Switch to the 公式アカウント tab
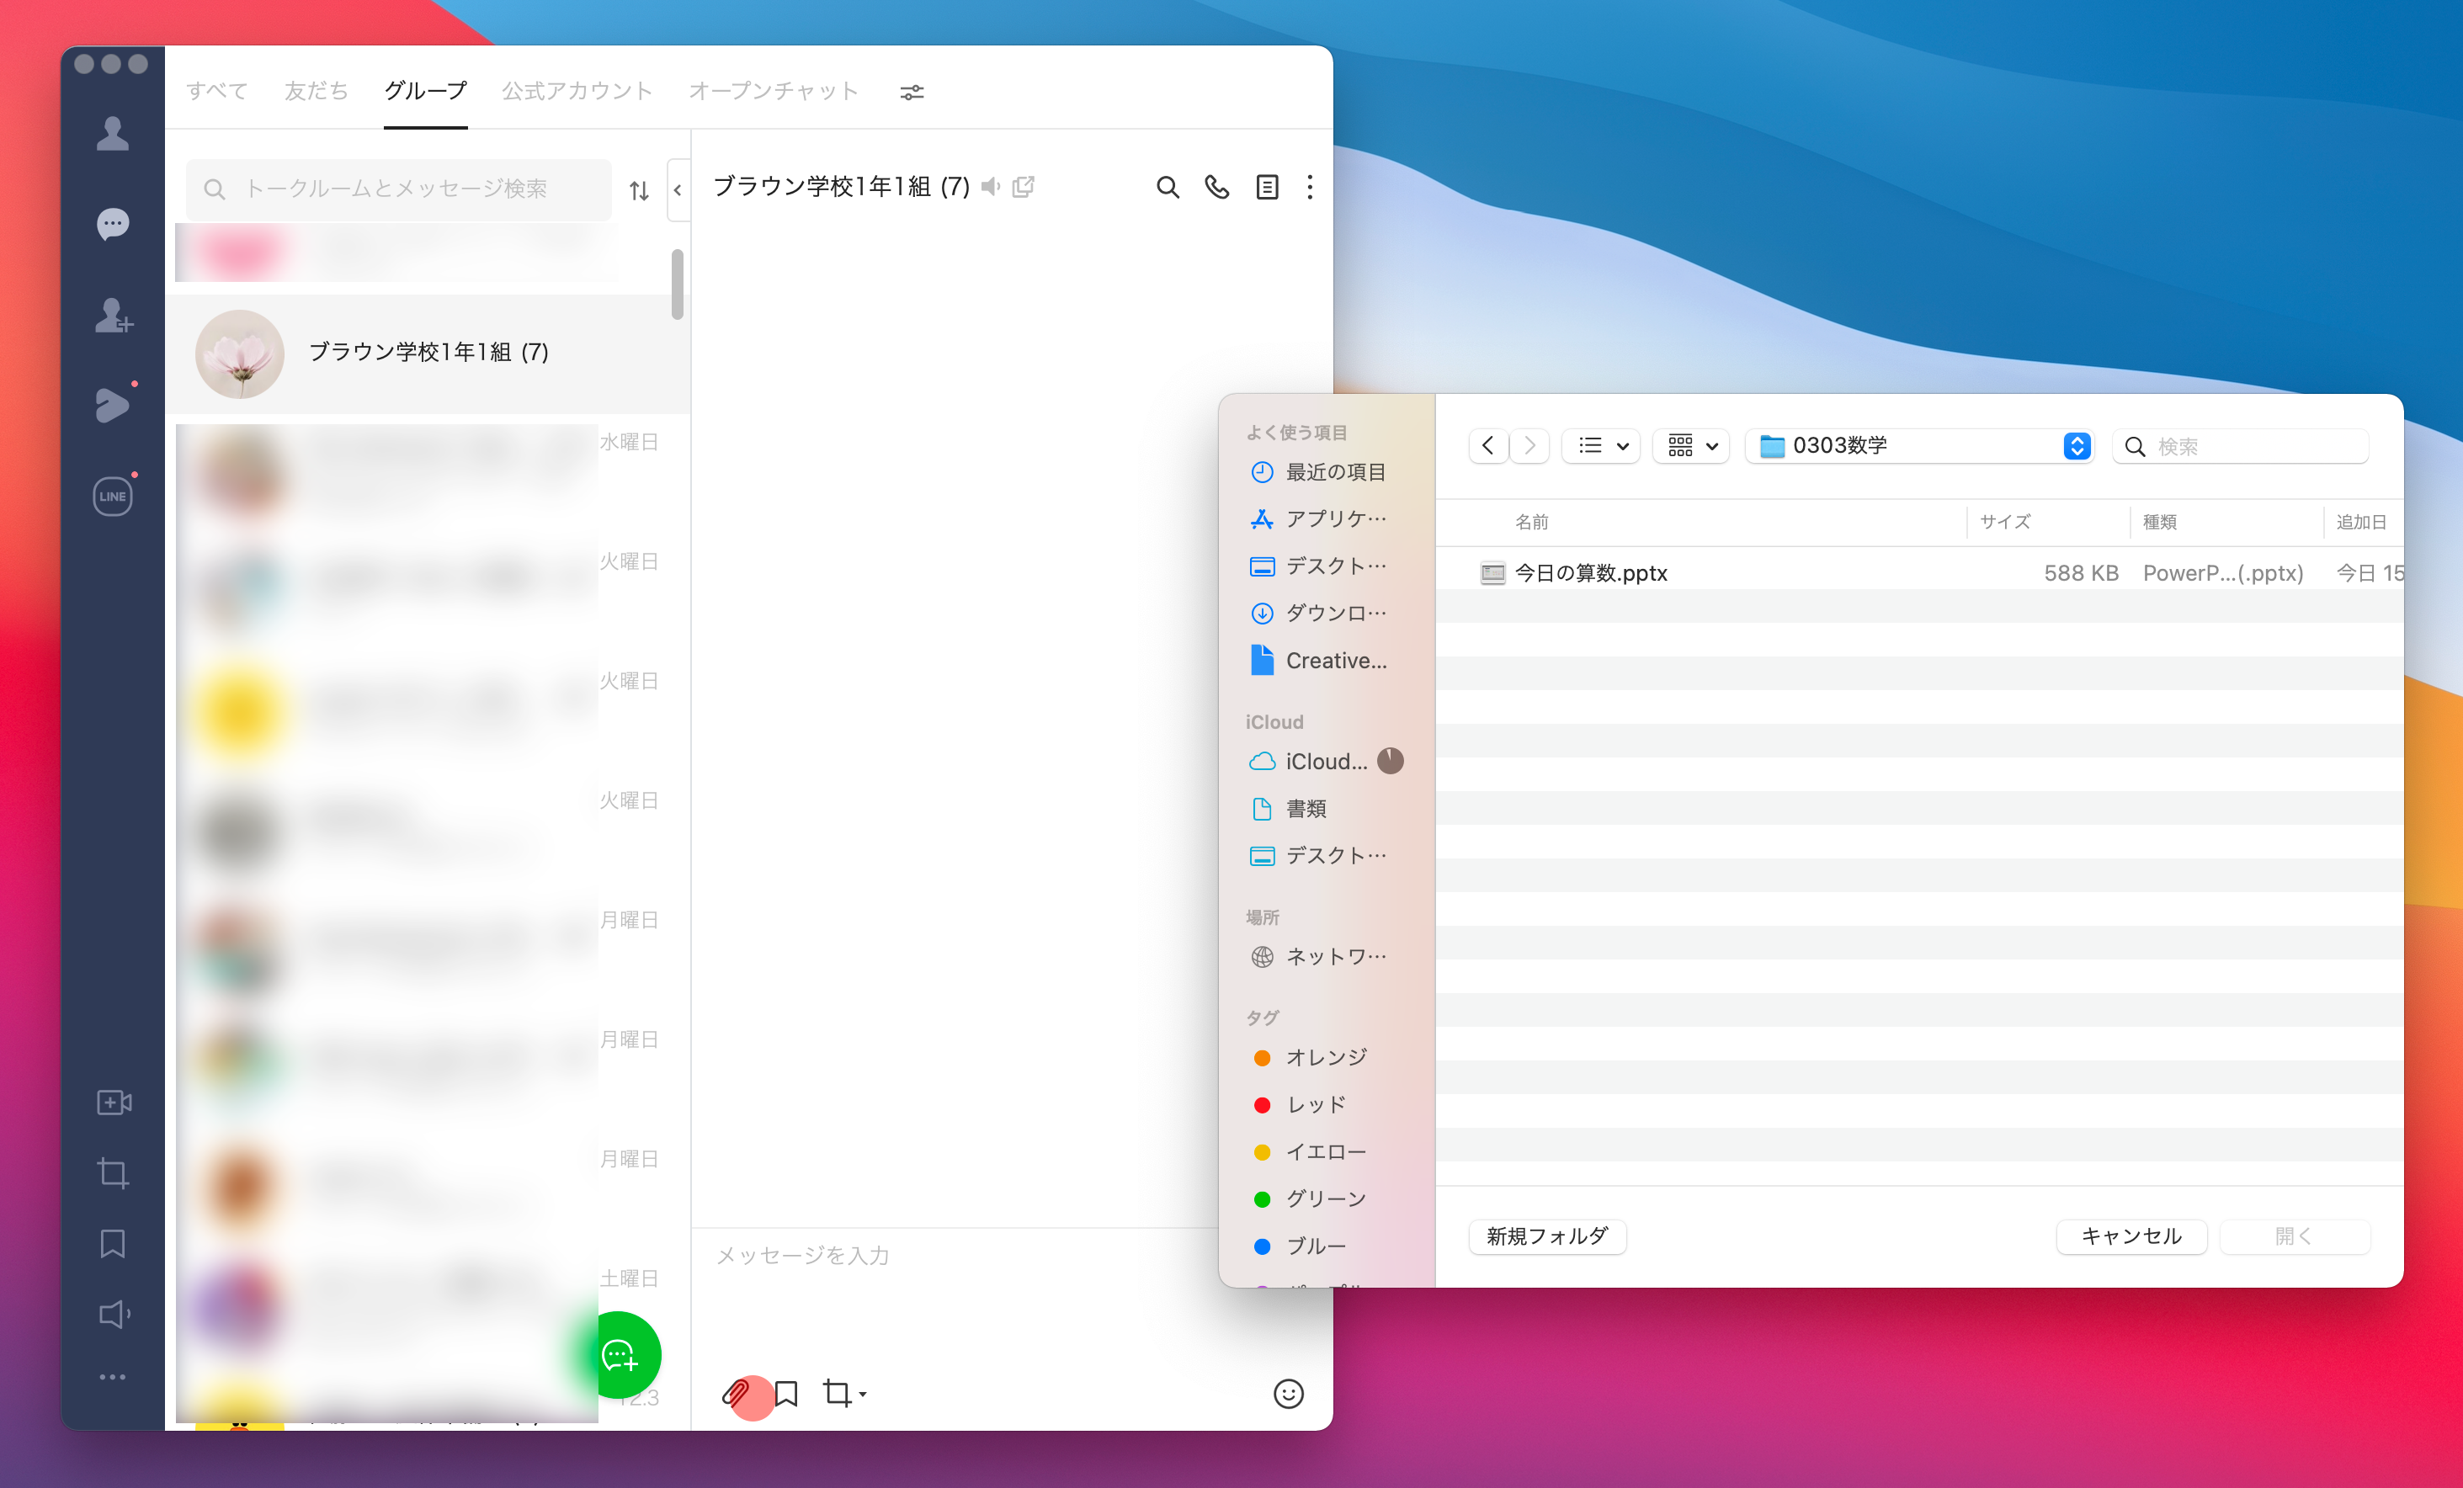2463x1488 pixels. tap(577, 91)
